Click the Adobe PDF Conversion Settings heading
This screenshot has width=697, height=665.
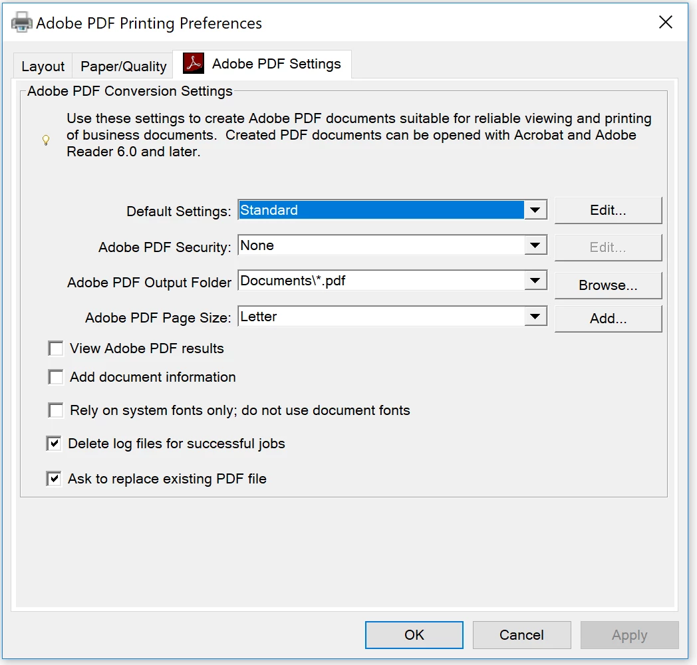coord(130,91)
